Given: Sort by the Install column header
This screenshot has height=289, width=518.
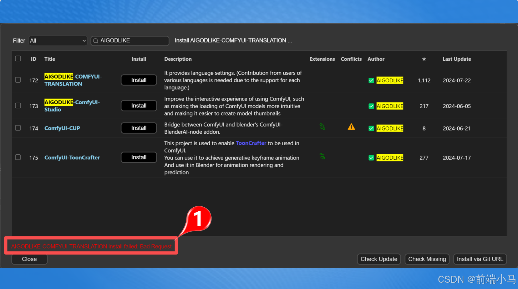Looking at the screenshot, I should point(139,59).
